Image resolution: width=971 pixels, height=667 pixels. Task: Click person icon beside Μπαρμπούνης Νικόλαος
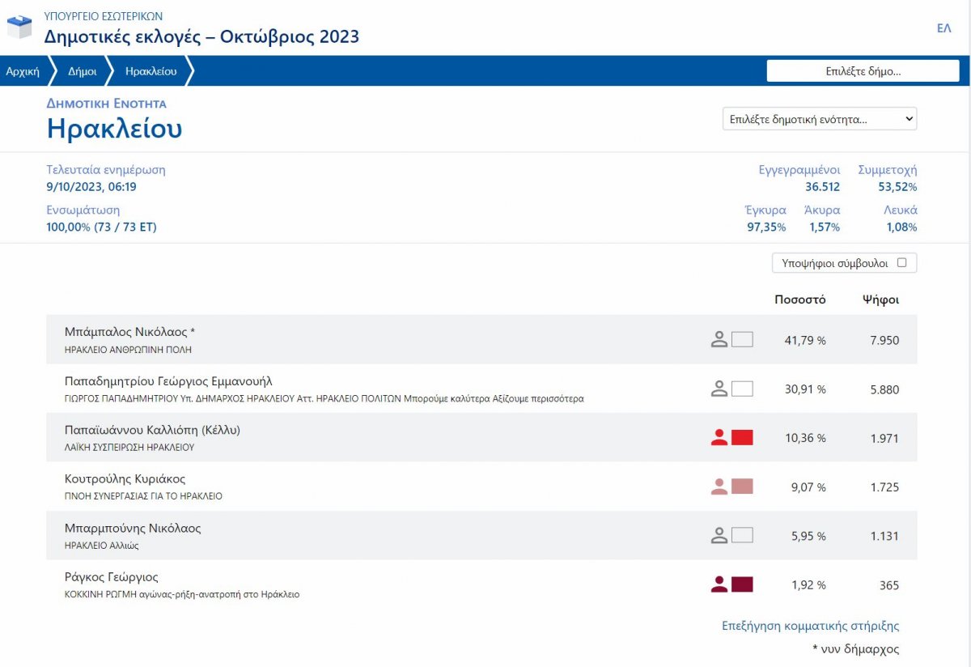tap(719, 536)
